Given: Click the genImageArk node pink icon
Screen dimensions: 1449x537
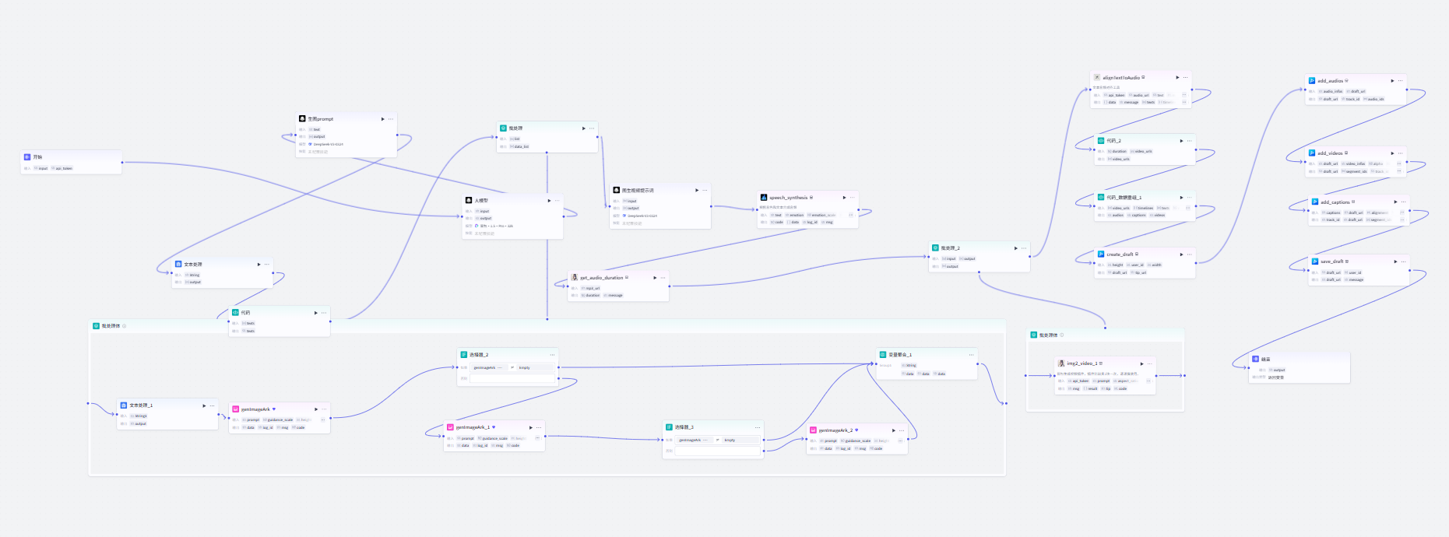Looking at the screenshot, I should pos(236,409).
